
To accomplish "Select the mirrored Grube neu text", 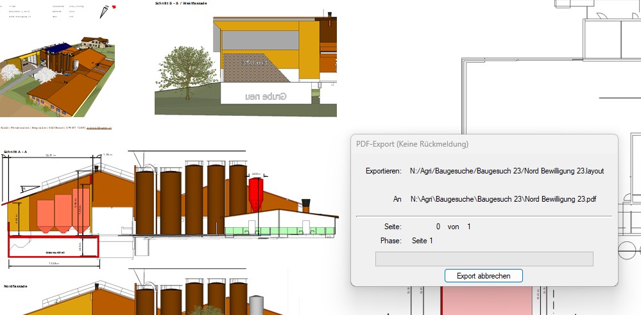I will pyautogui.click(x=266, y=97).
